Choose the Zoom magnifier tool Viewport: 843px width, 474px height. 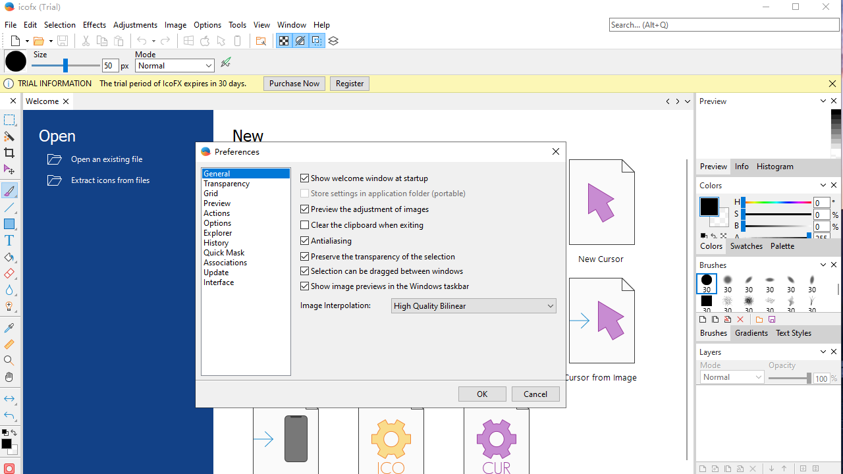pos(9,360)
